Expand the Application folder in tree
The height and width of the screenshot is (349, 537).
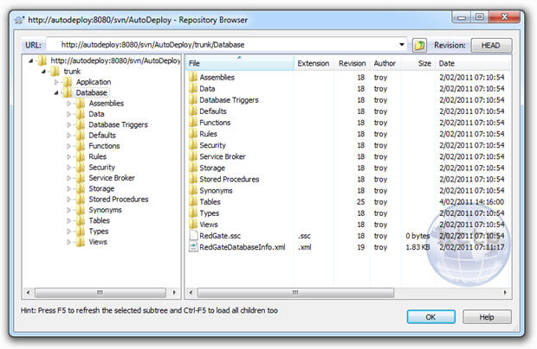(x=56, y=82)
